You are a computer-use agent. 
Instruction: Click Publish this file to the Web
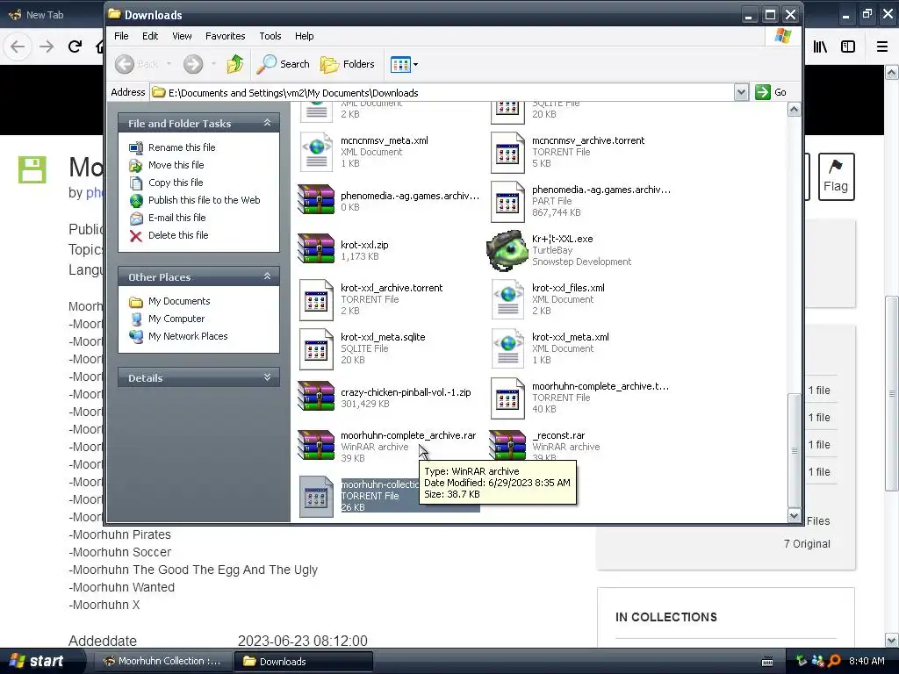pos(204,200)
